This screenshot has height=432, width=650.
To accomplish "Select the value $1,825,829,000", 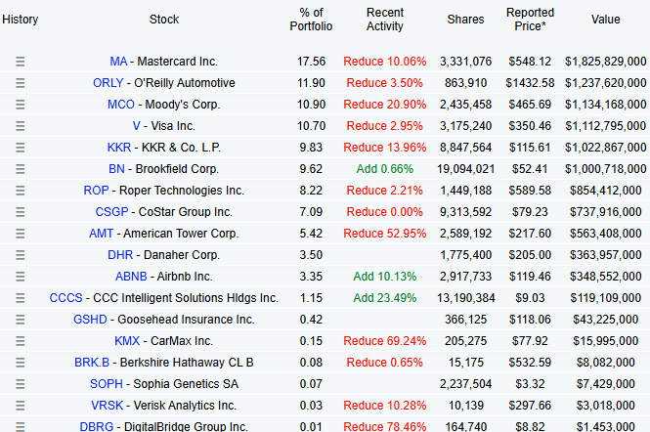I will (606, 62).
